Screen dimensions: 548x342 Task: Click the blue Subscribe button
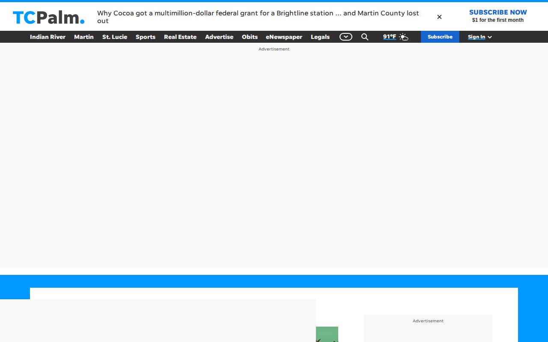pos(440,37)
